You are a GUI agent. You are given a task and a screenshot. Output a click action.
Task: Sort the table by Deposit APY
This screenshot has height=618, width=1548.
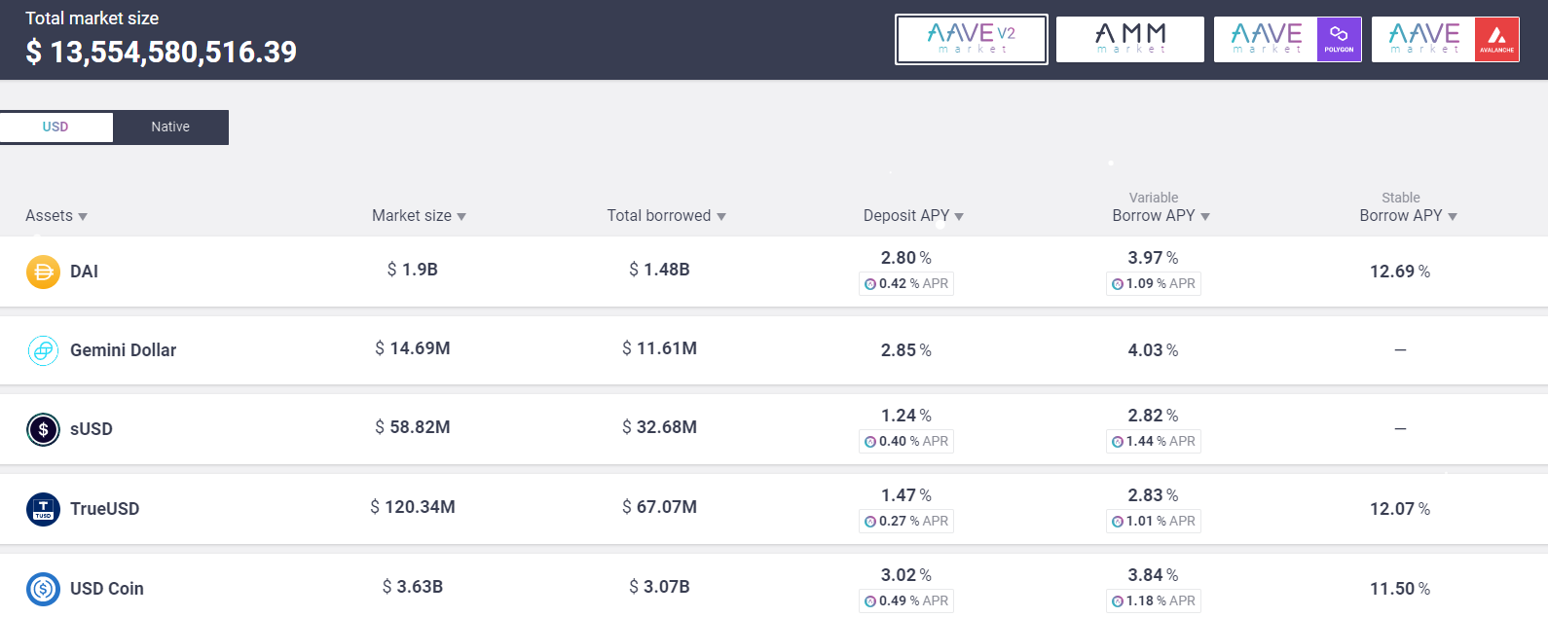(x=913, y=216)
